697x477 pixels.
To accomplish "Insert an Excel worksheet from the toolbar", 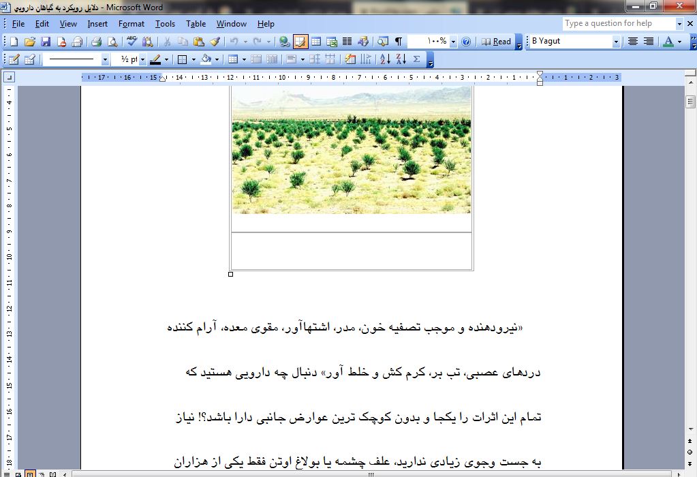I will (x=332, y=42).
